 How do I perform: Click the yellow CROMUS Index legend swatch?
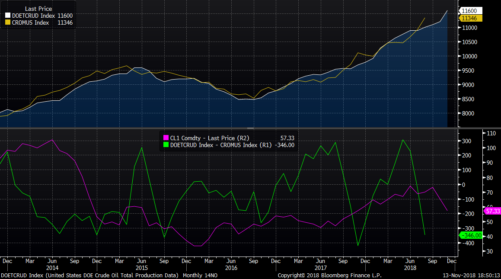(x=7, y=22)
